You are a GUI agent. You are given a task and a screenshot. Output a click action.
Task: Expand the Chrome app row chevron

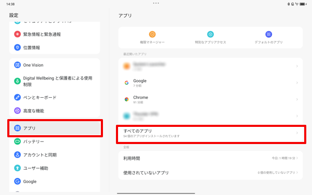point(297,99)
